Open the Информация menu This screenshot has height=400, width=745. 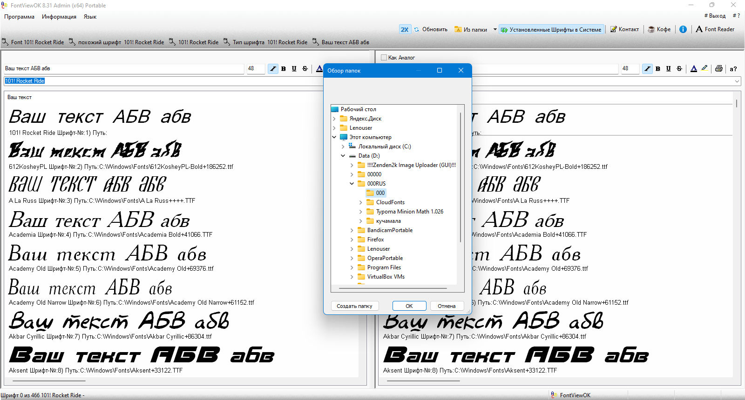[59, 17]
